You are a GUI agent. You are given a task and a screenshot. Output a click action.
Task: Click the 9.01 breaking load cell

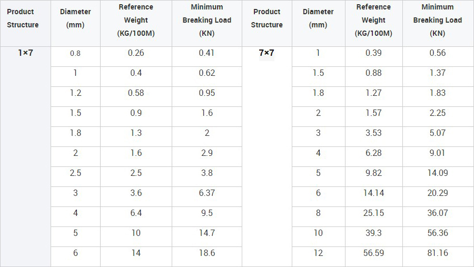pos(437,153)
